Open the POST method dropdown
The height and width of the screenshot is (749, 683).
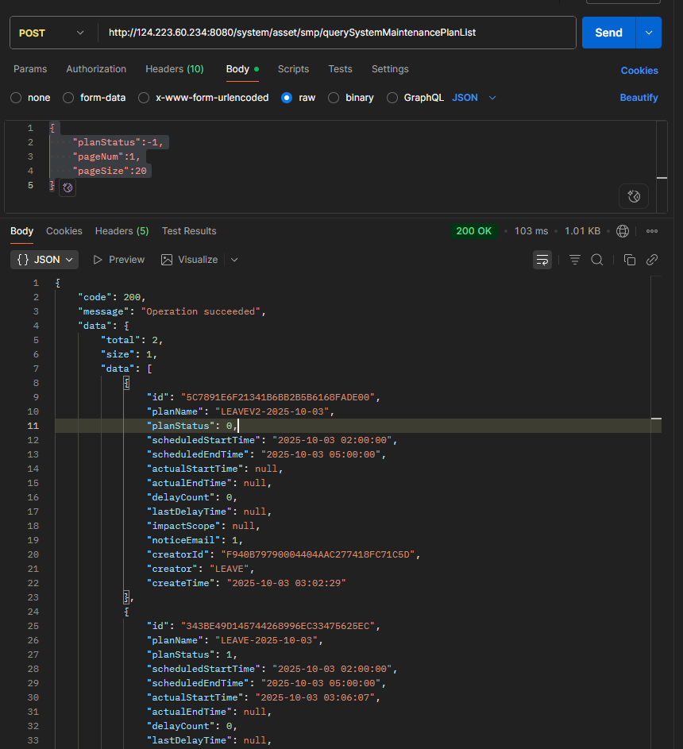pos(51,33)
